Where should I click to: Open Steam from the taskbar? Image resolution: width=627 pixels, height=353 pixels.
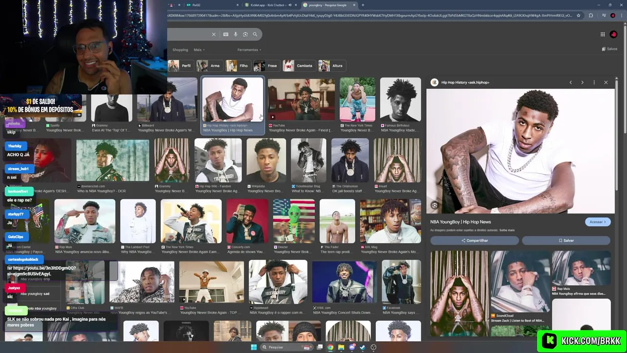362,347
